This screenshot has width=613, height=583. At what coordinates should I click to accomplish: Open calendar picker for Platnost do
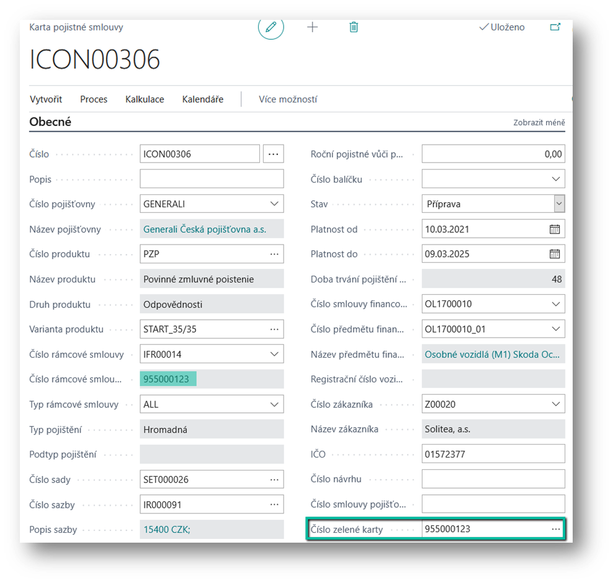(x=554, y=254)
